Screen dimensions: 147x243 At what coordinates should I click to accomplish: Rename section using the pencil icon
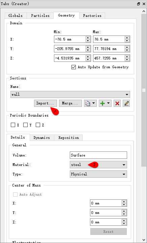(x=126, y=103)
